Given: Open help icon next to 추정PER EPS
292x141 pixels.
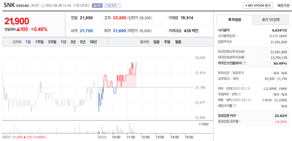Looking at the screenshot, I should [239, 94].
